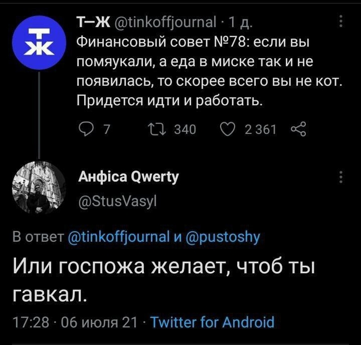Click @tinkoffjournal mention in 'В ответ' line
The height and width of the screenshot is (345, 361).
pos(119,237)
